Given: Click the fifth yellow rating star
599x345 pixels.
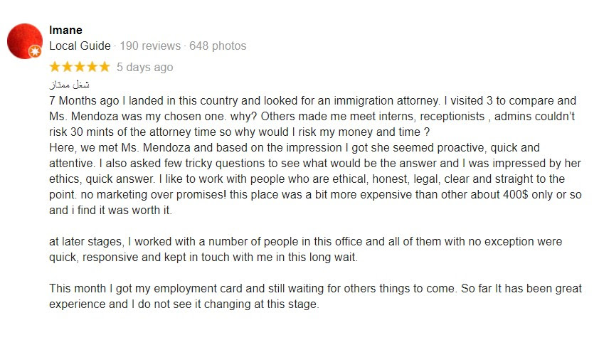Looking at the screenshot, I should click(105, 67).
